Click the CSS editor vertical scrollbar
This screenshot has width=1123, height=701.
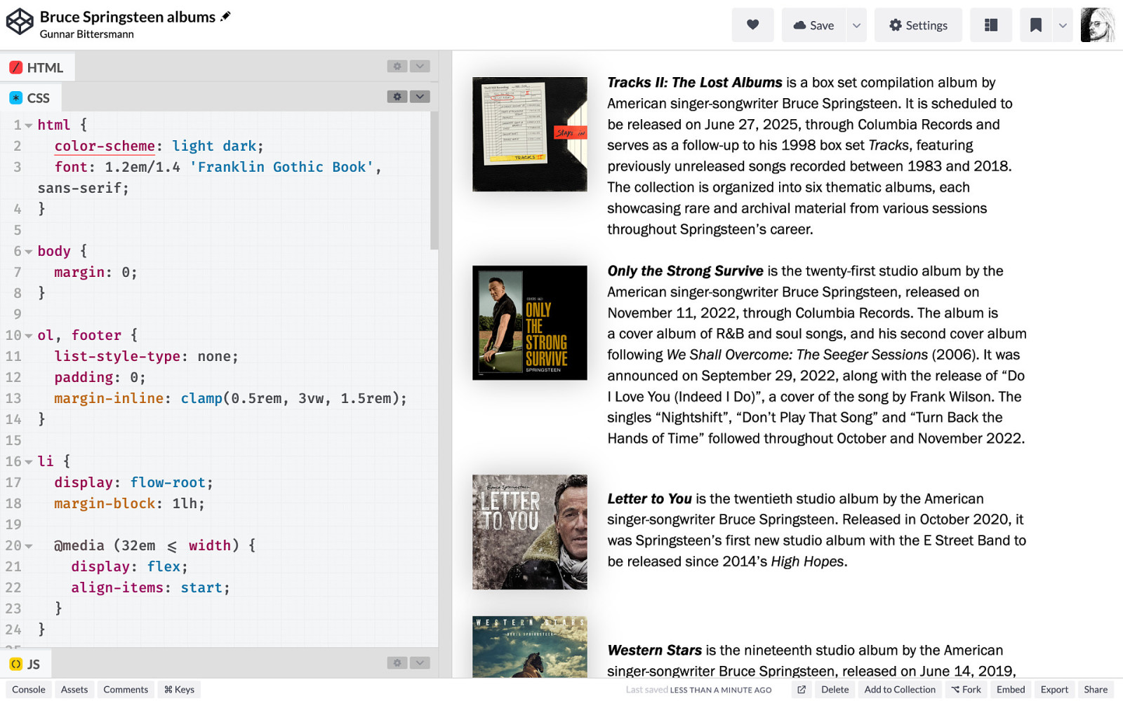[x=434, y=180]
